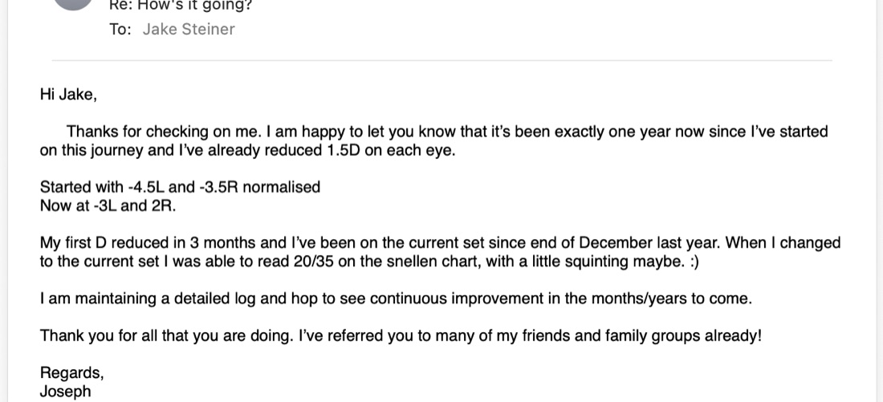The height and width of the screenshot is (402, 883).
Task: Select the subject "Re: How's it going?"
Action: pyautogui.click(x=181, y=6)
